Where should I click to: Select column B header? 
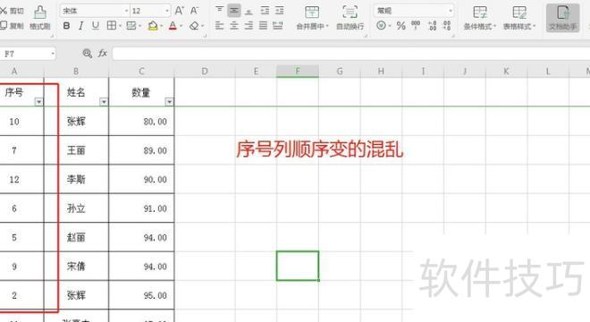point(76,71)
